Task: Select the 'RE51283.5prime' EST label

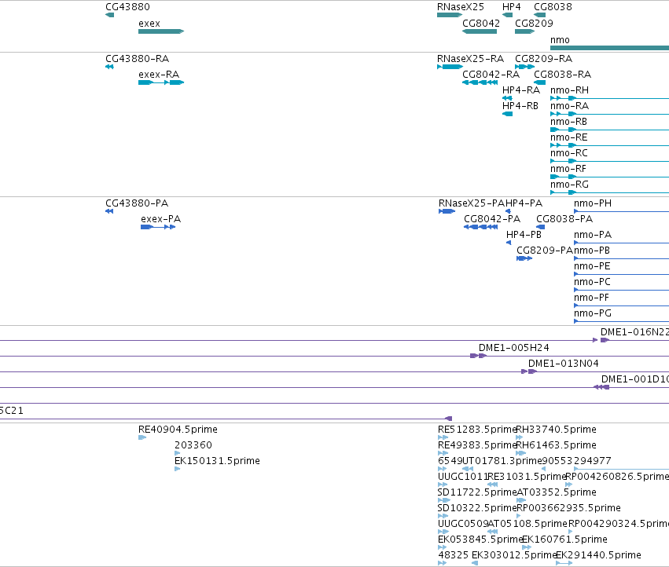Action: tap(477, 430)
